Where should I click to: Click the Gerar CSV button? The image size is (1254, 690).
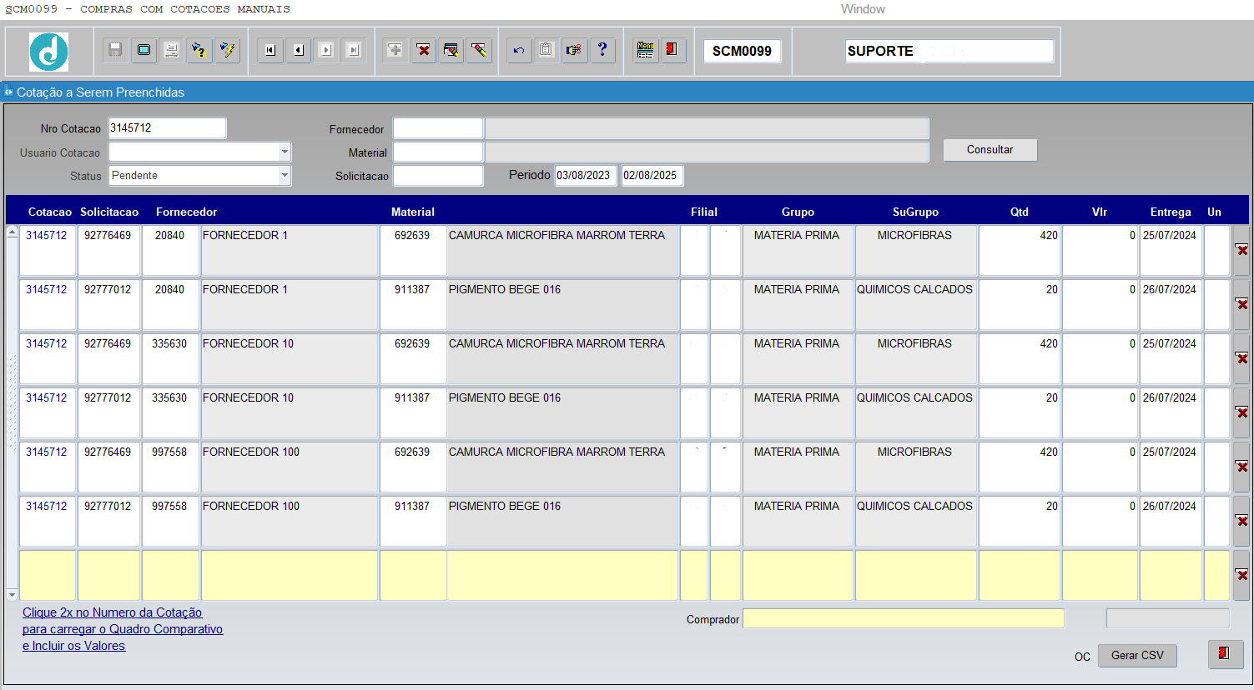pos(1137,656)
